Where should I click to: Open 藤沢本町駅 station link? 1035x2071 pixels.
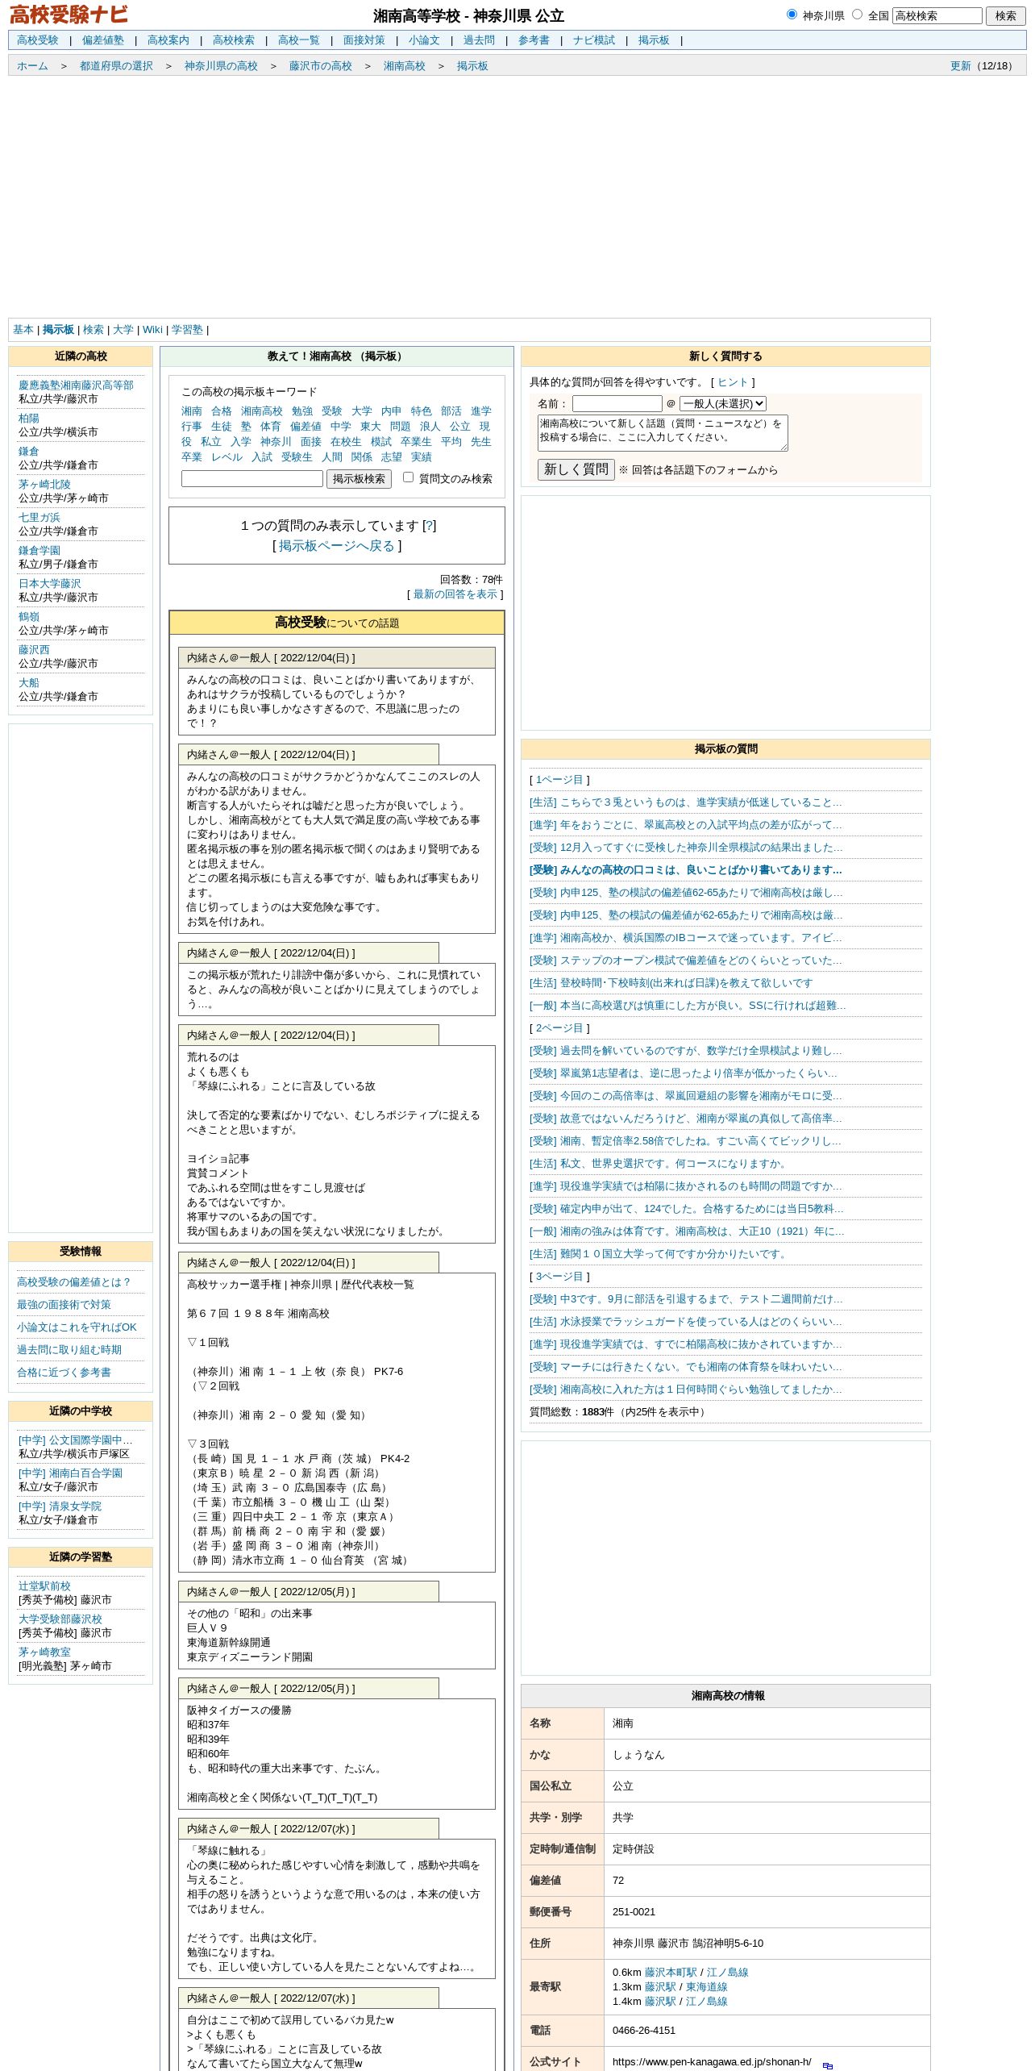tap(671, 1973)
